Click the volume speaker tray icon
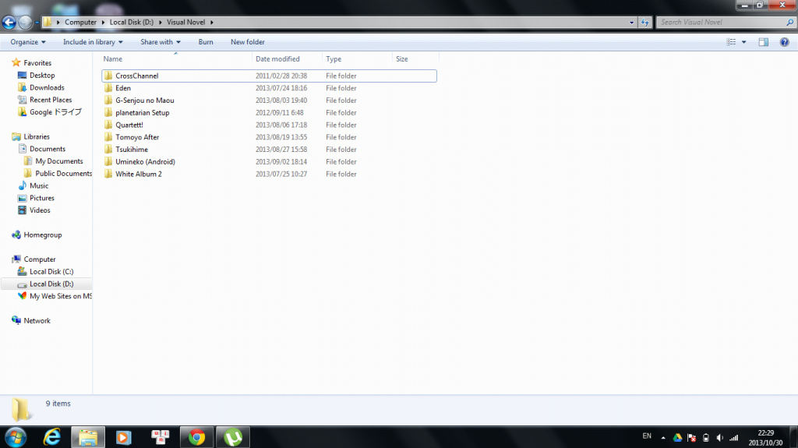Viewport: 798px width, 448px height. [719, 437]
